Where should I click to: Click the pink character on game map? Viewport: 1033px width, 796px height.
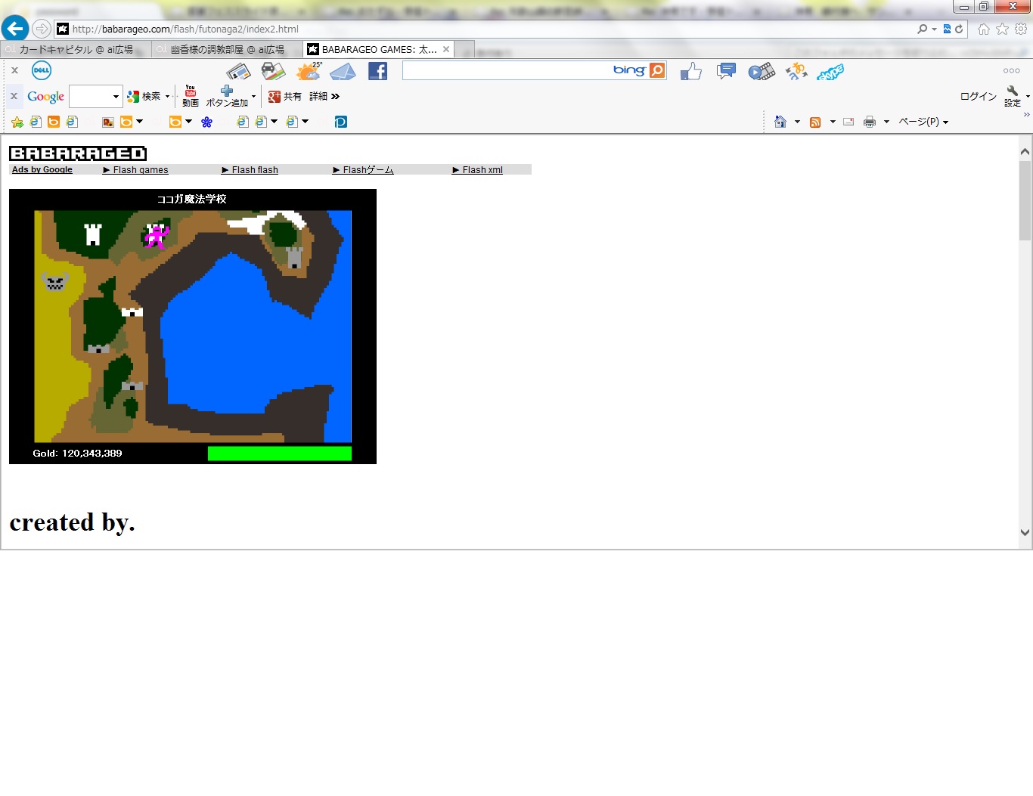(157, 236)
